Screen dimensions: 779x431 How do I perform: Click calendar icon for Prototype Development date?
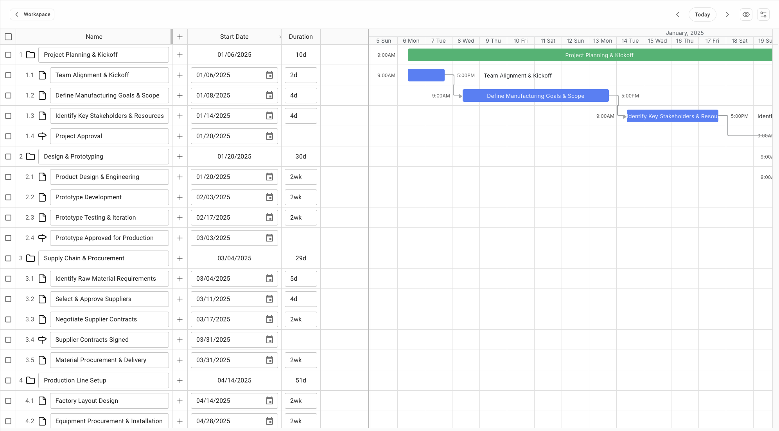click(x=269, y=197)
